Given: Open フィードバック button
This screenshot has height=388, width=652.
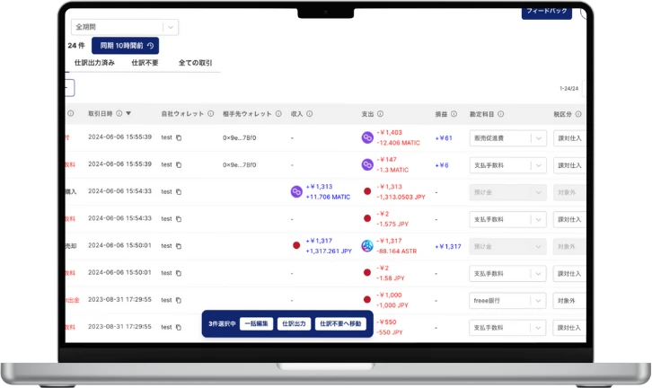Looking at the screenshot, I should click(547, 12).
